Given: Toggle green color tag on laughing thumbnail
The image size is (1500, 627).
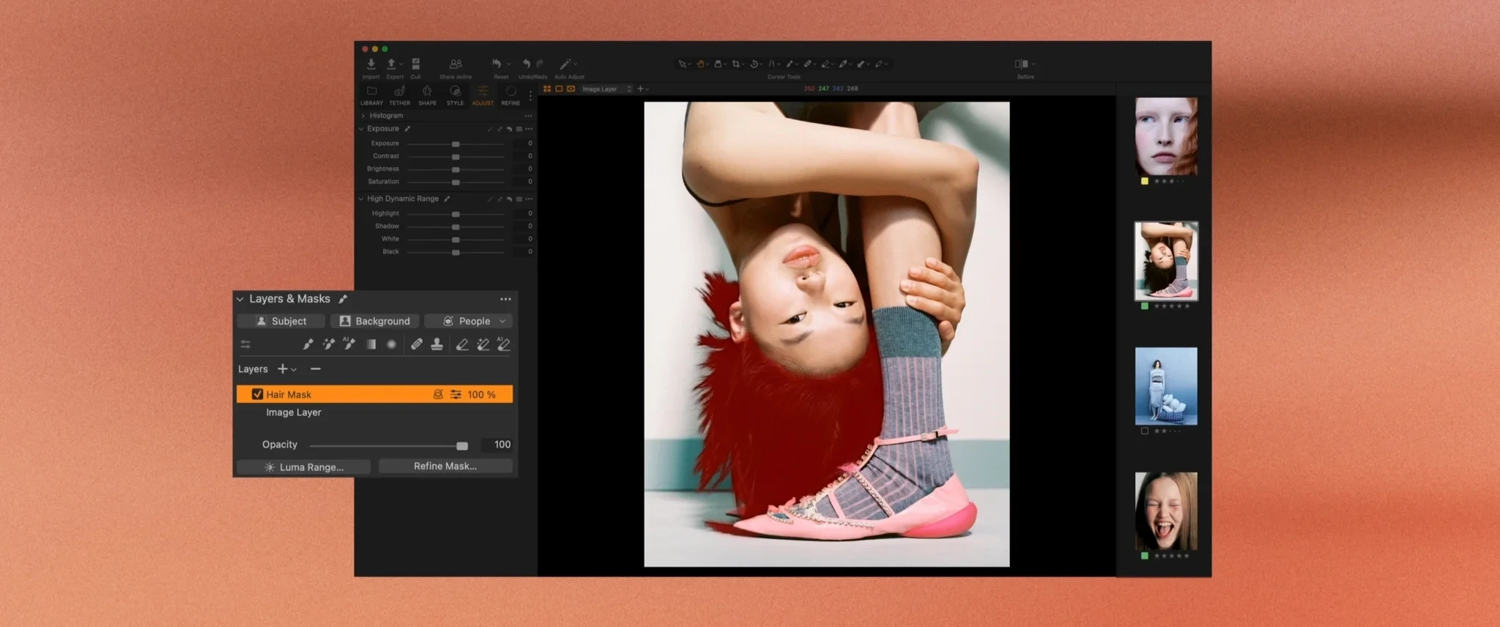Looking at the screenshot, I should [1145, 556].
